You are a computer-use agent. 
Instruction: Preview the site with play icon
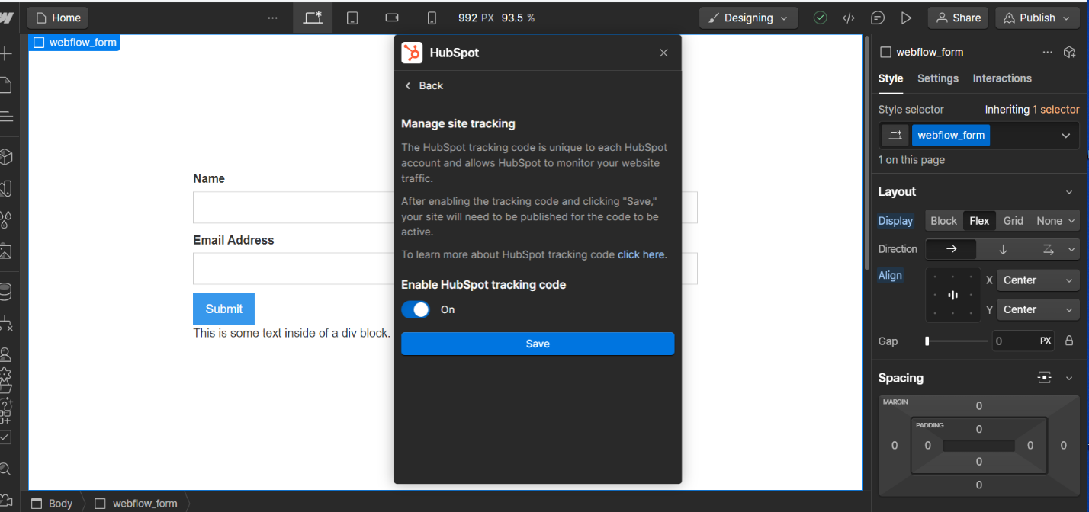(906, 18)
